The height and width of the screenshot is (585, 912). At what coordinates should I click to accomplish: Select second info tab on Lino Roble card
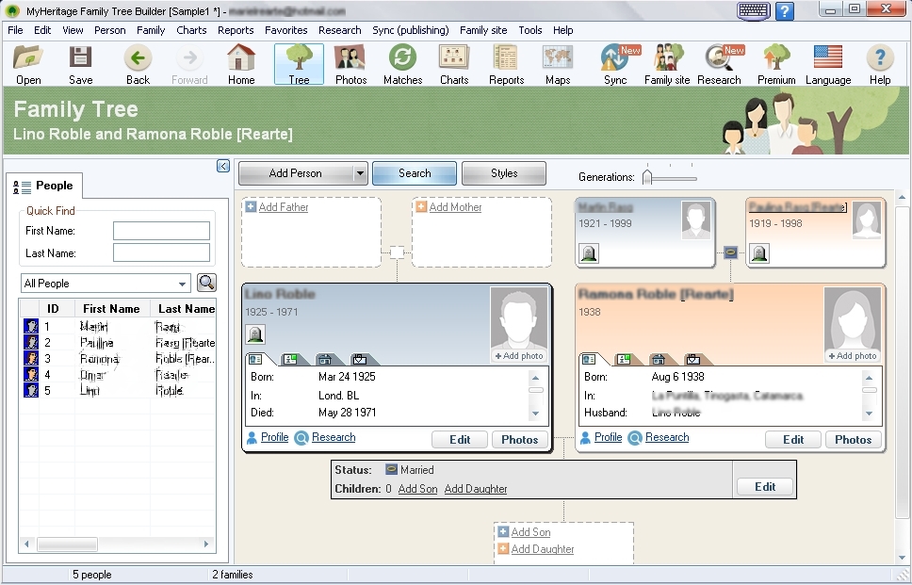[290, 359]
